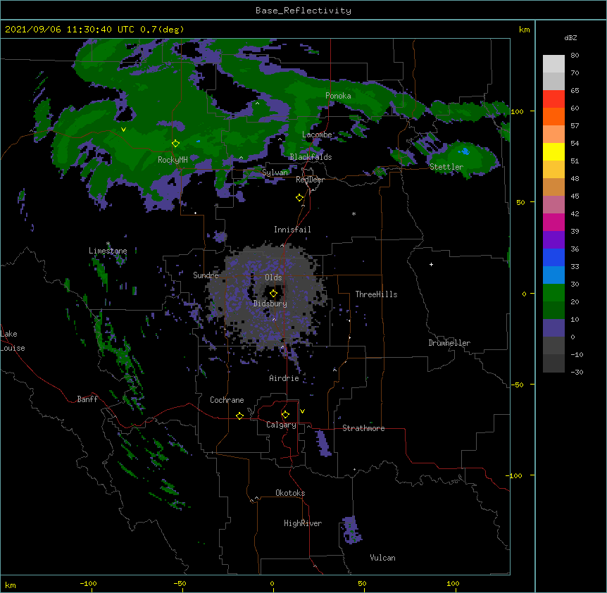Click the dBZ legend heading

570,37
